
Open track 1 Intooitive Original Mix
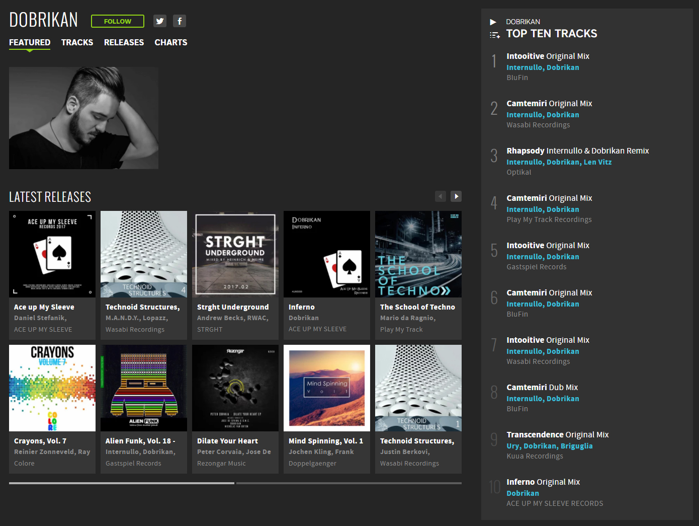[548, 56]
